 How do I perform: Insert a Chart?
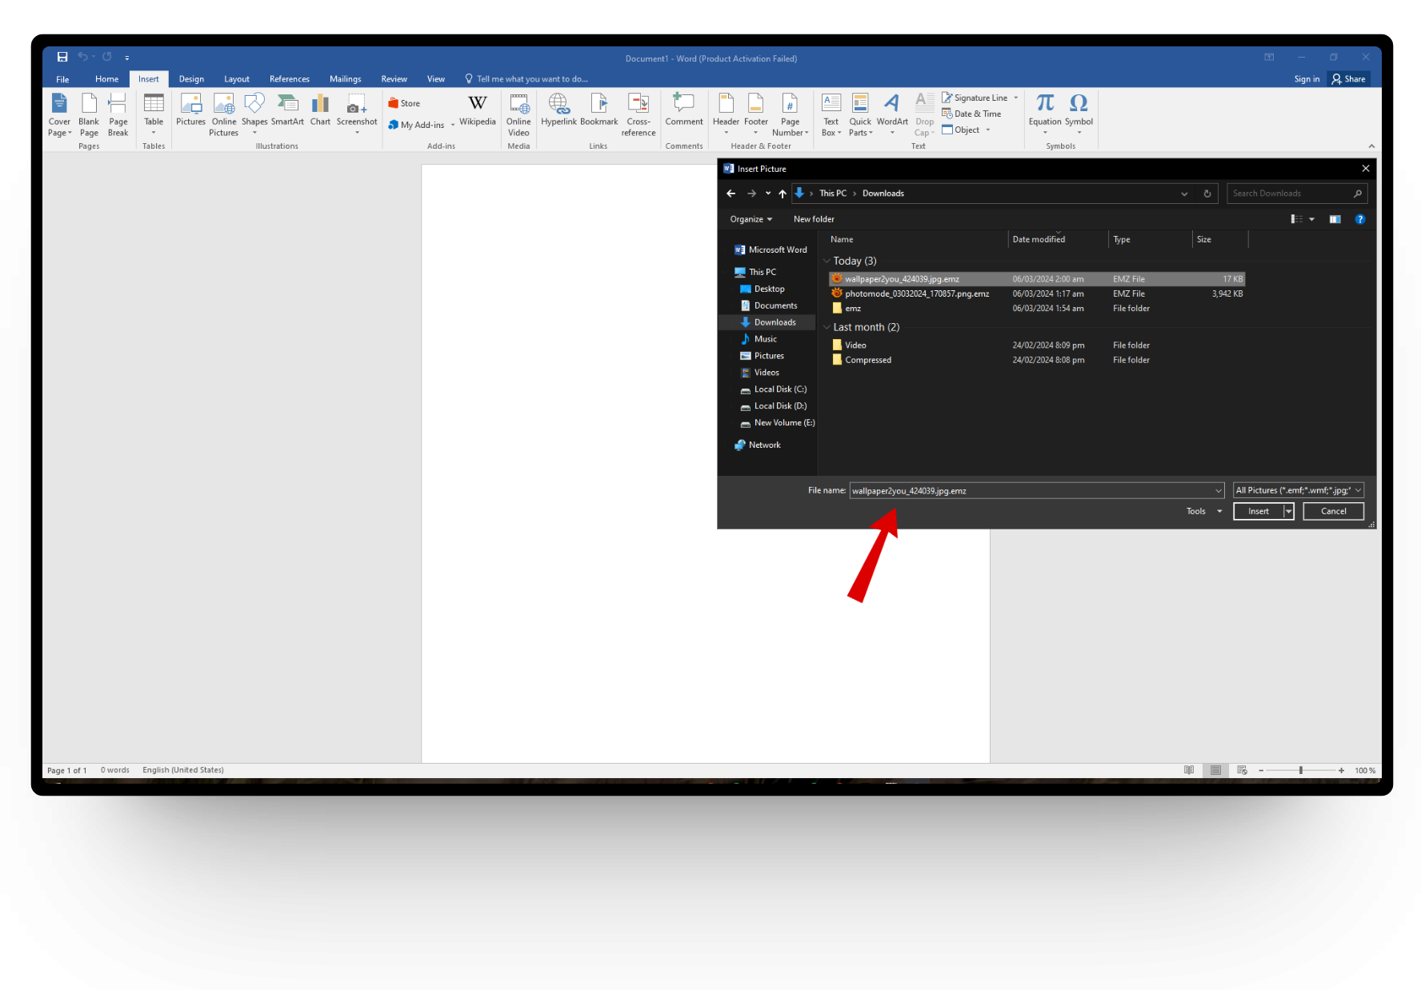click(320, 110)
